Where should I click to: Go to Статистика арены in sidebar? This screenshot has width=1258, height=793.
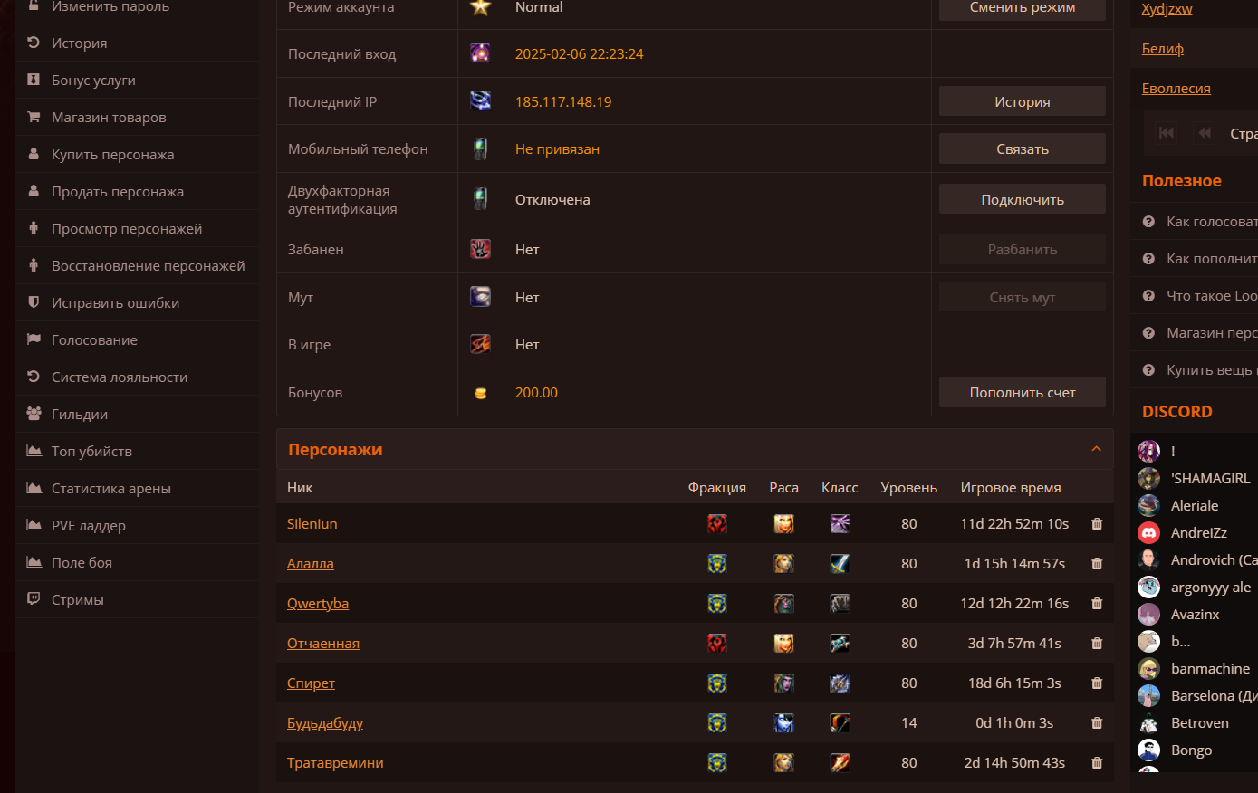click(110, 489)
